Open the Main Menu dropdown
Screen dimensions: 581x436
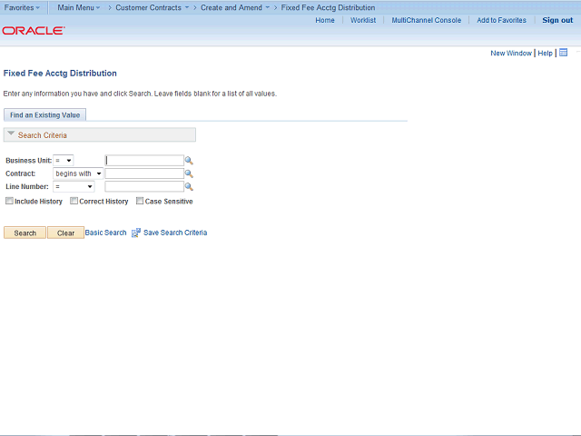(79, 7)
